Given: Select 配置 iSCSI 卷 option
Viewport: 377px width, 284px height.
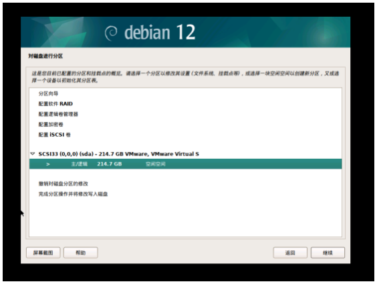Looking at the screenshot, I should (x=54, y=135).
